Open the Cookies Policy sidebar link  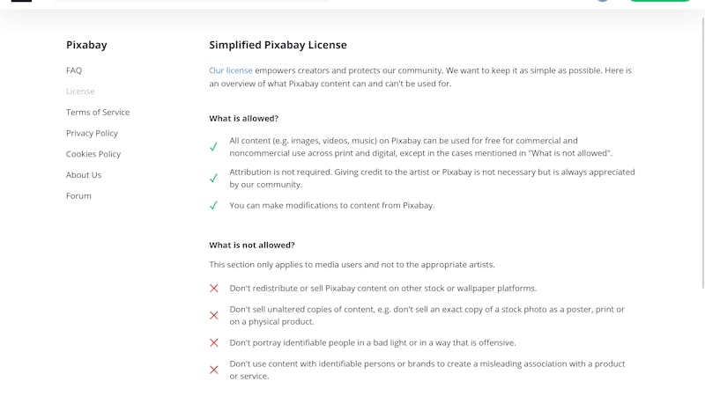(x=93, y=154)
